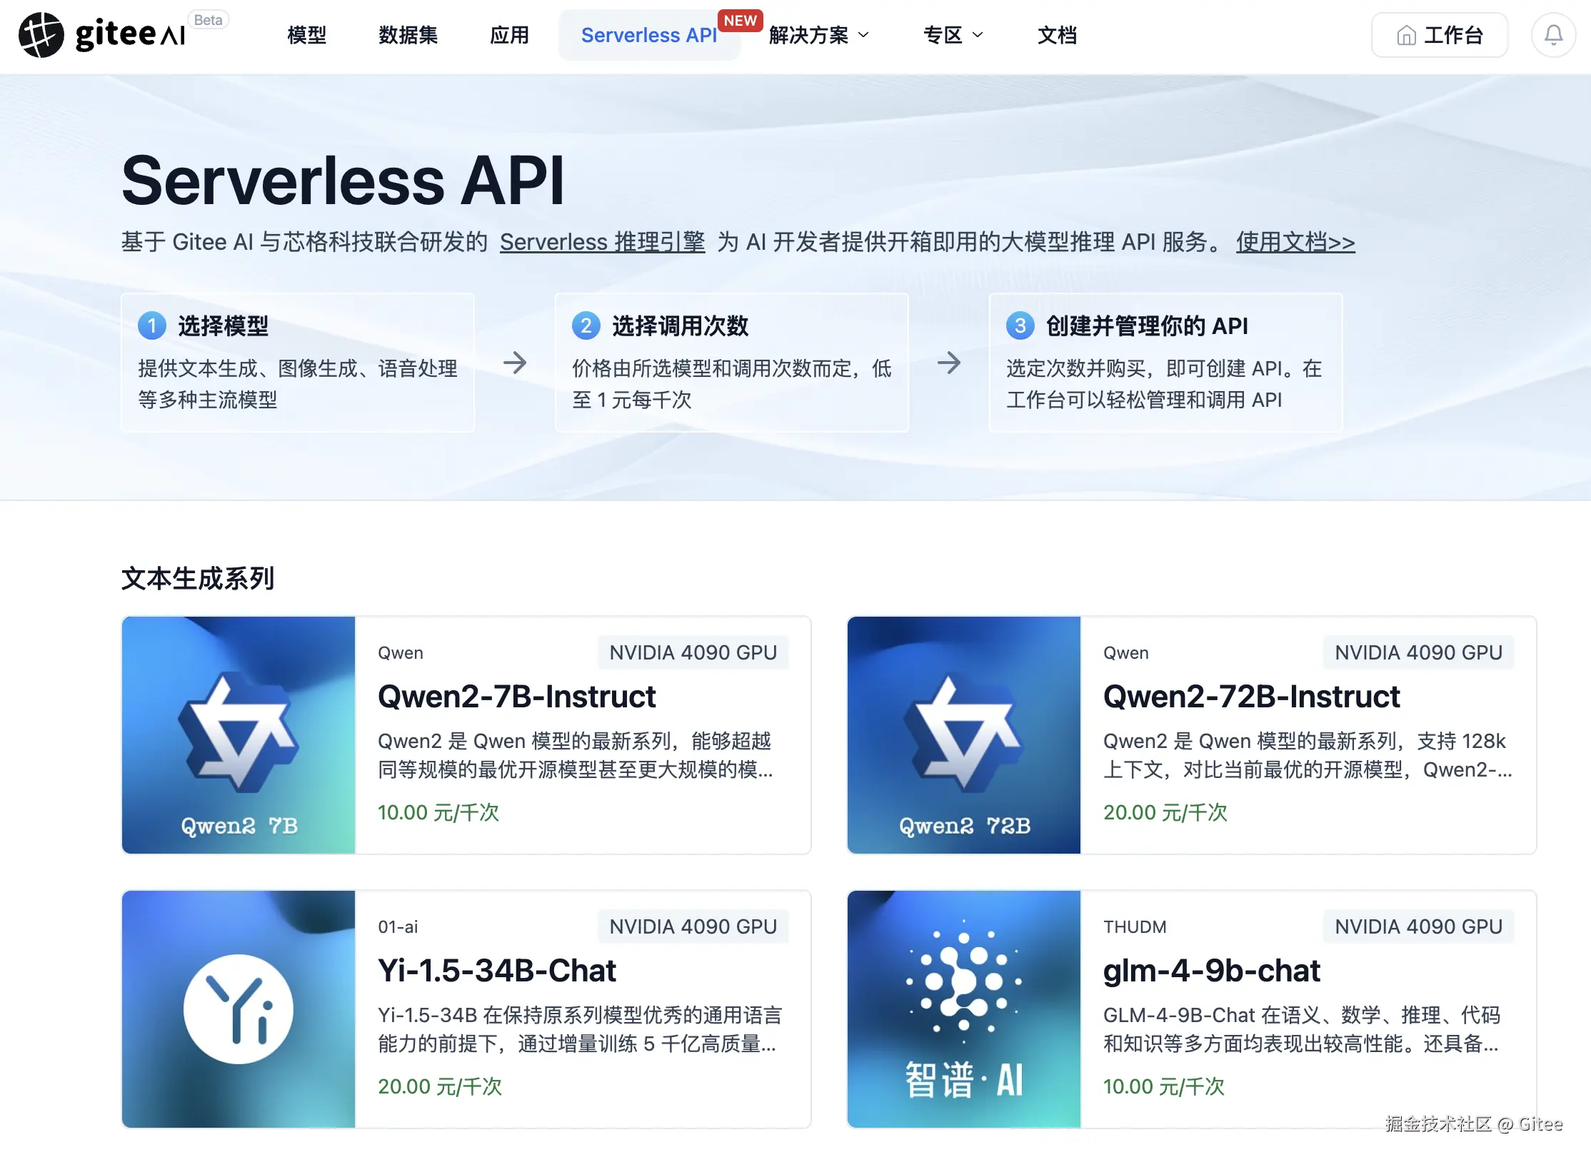Select the Serverless API nav tab

click(648, 35)
